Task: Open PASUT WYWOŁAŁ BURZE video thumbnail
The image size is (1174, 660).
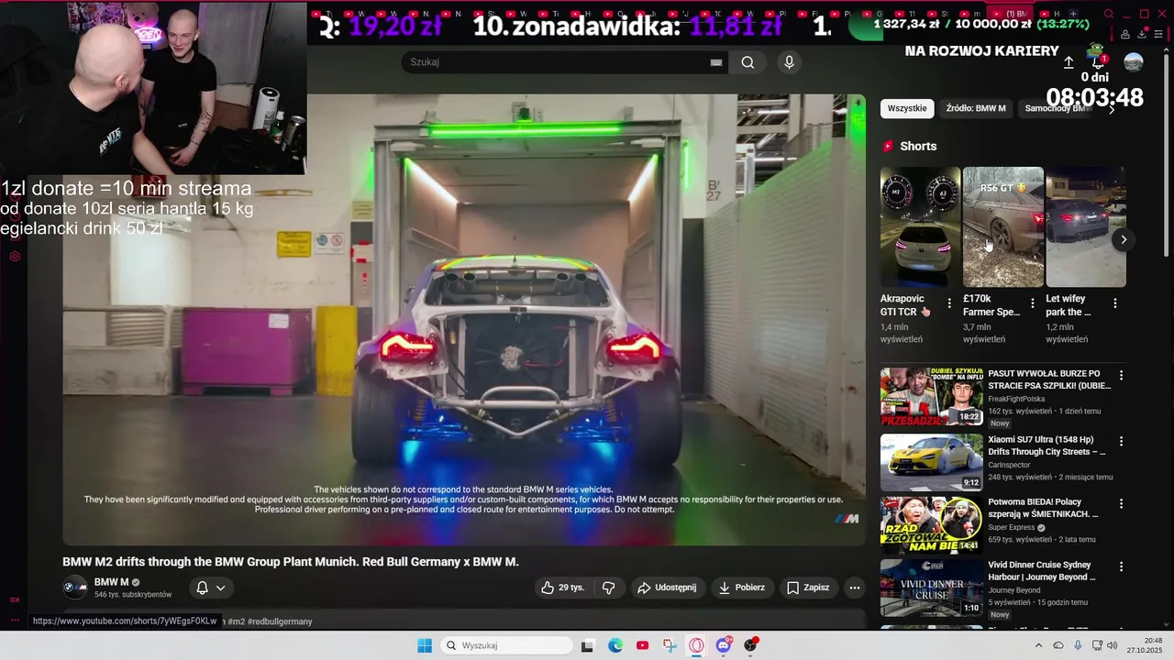Action: 932,397
